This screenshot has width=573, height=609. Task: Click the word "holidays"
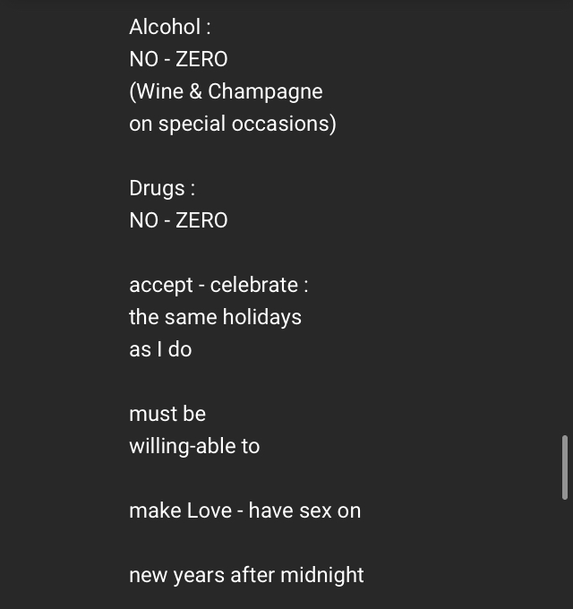pos(264,317)
